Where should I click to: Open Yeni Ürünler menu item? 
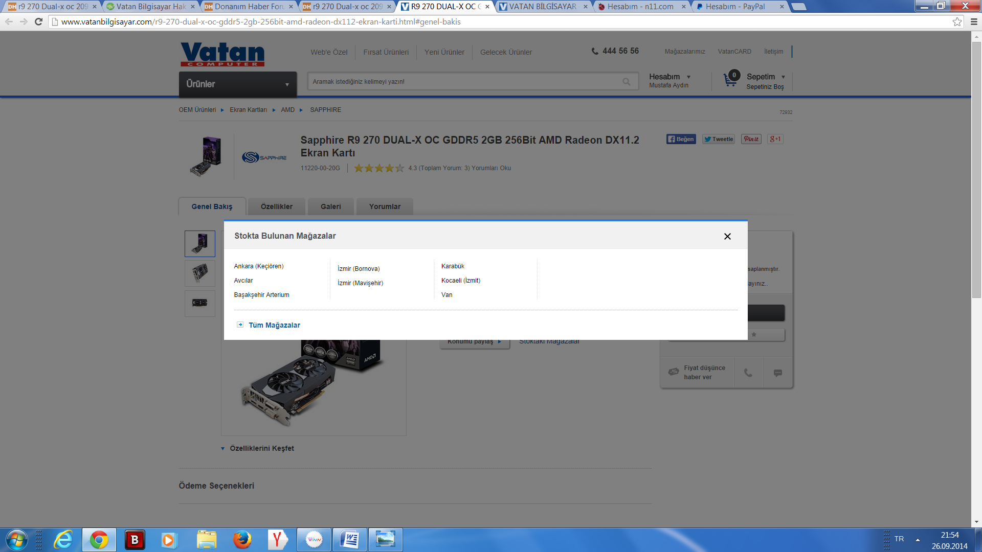click(x=444, y=52)
